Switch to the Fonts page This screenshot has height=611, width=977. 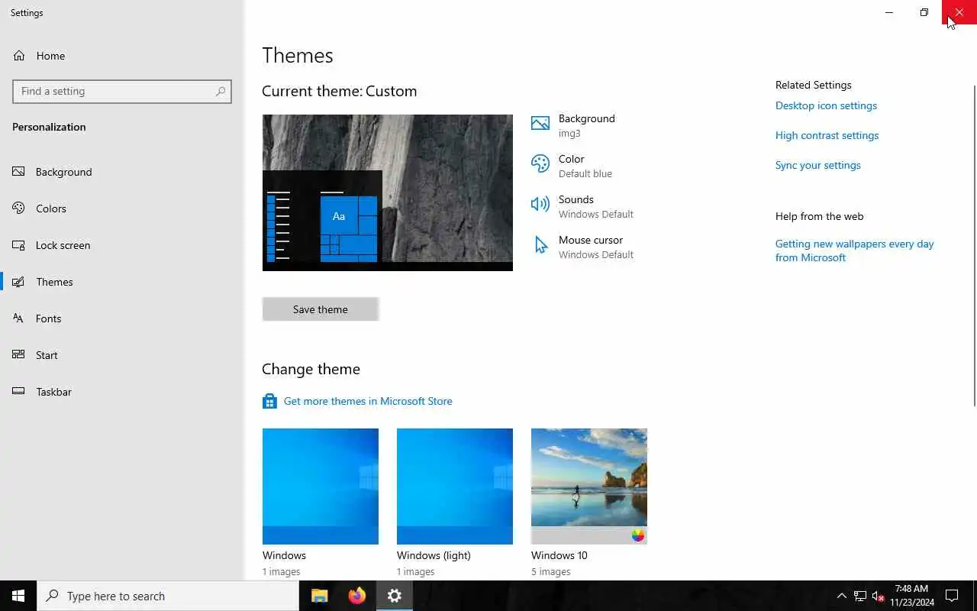122,318
